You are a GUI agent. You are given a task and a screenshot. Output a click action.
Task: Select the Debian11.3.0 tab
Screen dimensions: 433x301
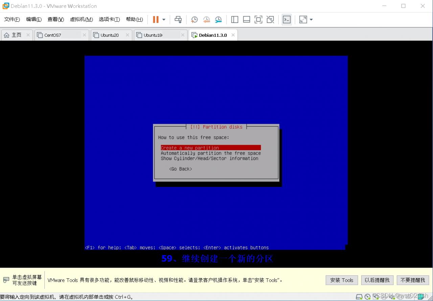click(x=213, y=35)
